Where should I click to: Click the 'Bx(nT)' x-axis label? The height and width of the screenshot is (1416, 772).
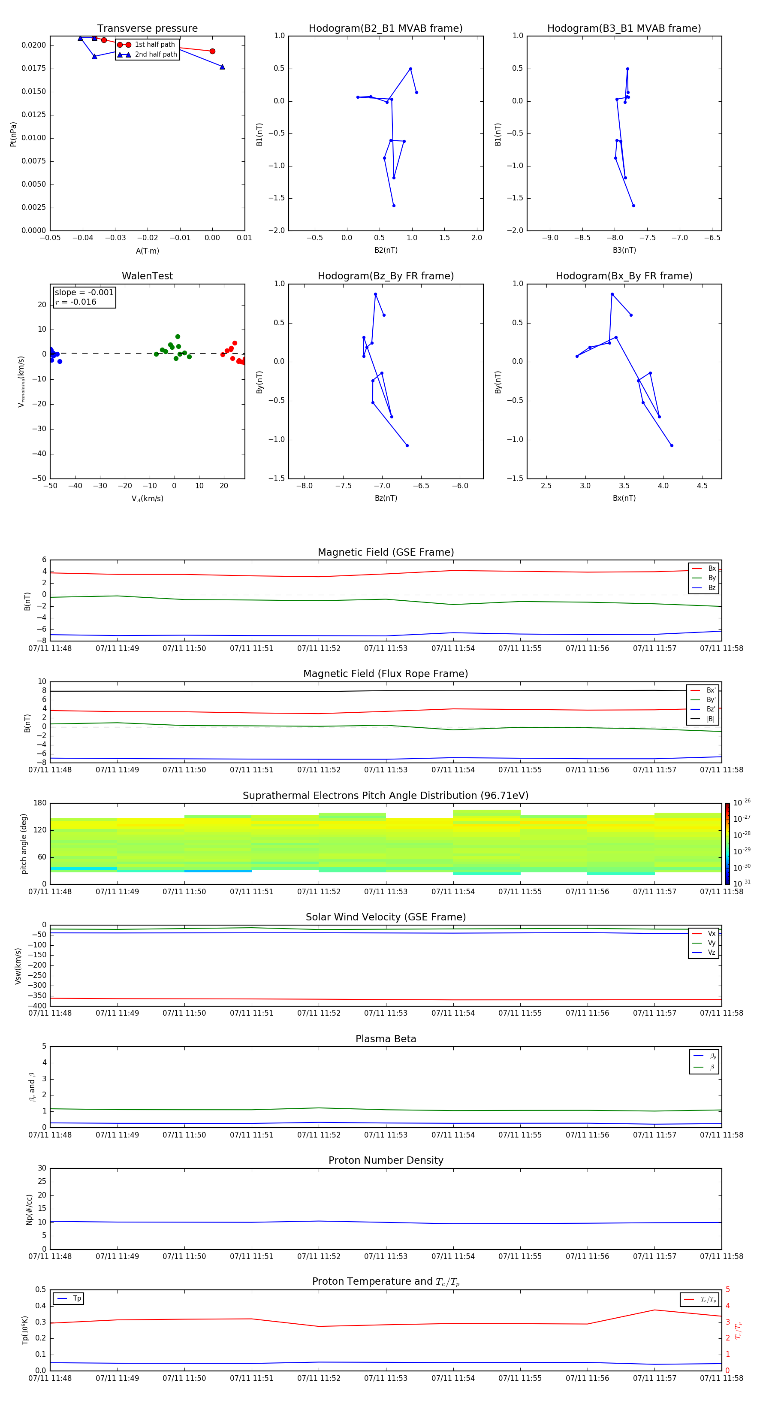[x=624, y=498]
